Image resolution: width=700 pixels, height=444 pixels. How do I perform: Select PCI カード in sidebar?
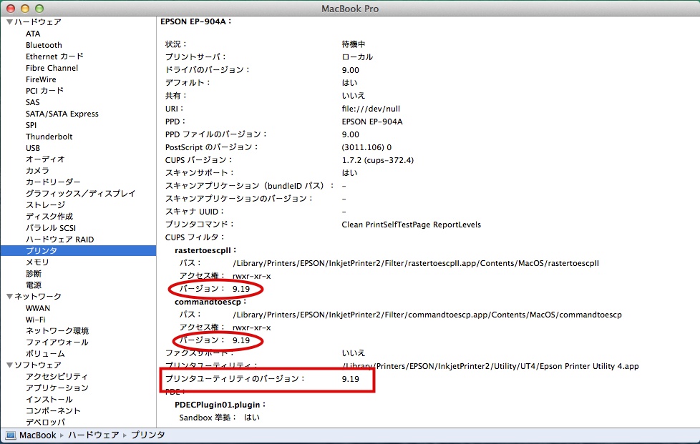[44, 91]
